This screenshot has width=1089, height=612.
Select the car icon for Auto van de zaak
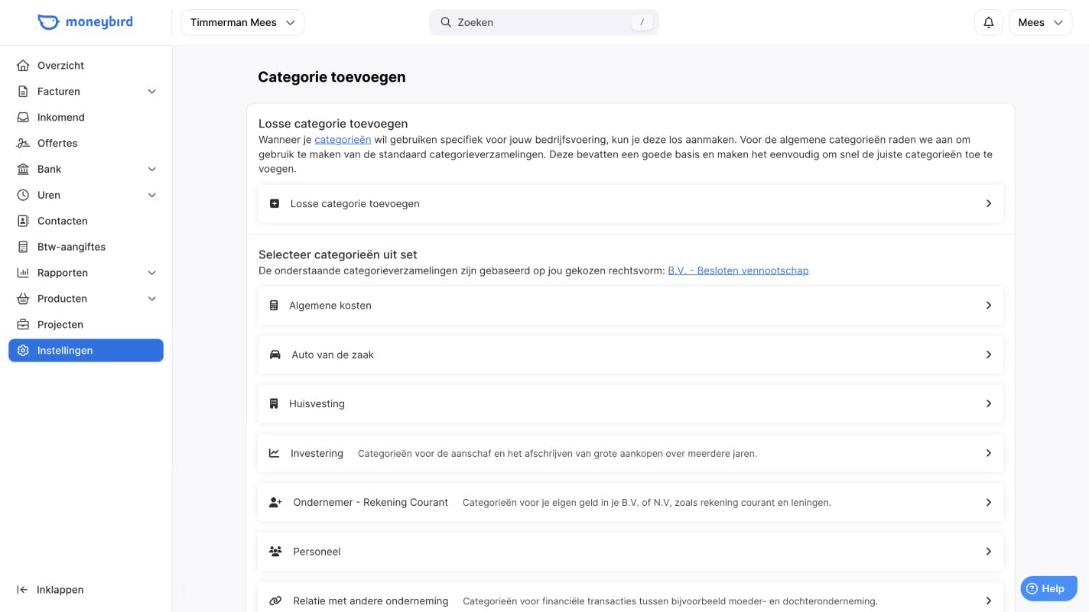275,355
